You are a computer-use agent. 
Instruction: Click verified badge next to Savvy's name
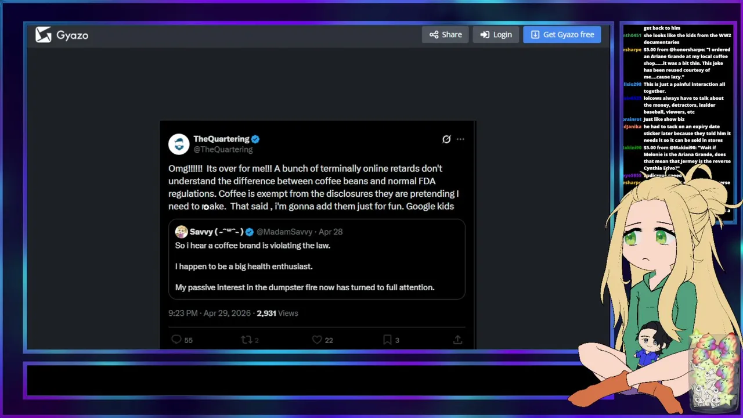tap(250, 232)
